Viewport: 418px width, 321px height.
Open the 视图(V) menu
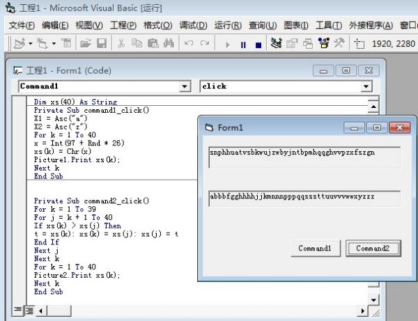tap(89, 26)
